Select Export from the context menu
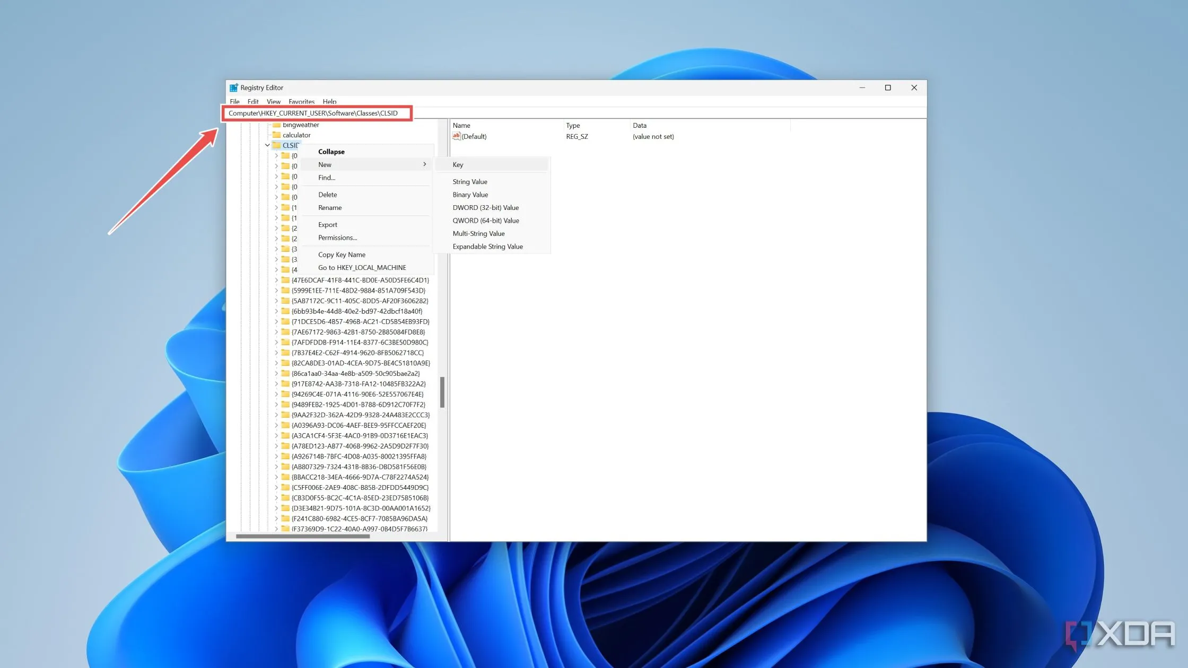 [x=327, y=224]
